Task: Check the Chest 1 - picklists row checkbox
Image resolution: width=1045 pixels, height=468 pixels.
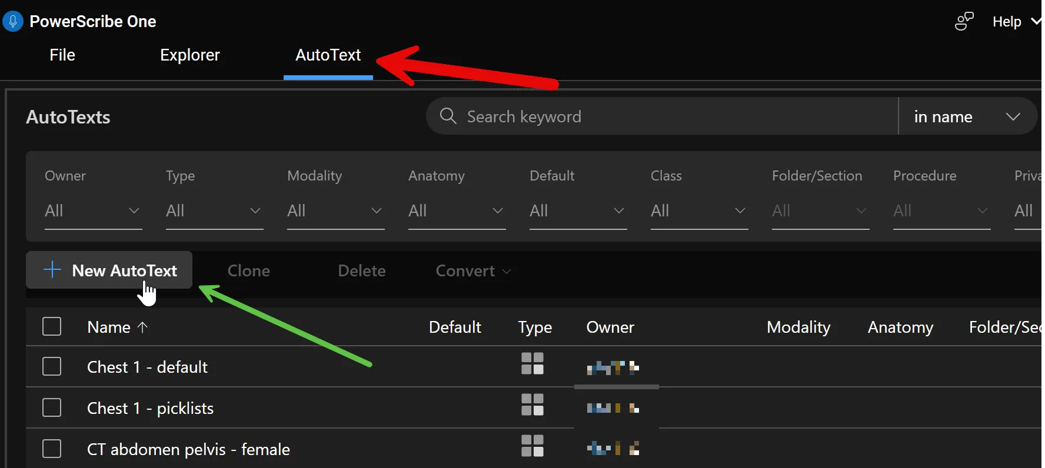Action: pyautogui.click(x=52, y=407)
